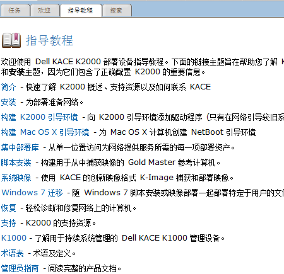Click intro text 欢迎使用 Dell KACE K2000 部署设备指导教程

[82, 62]
